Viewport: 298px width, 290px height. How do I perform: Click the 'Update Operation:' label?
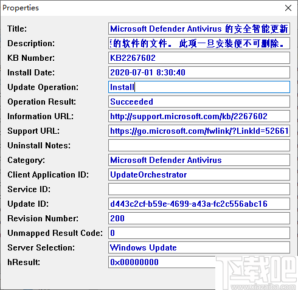pos(43,88)
